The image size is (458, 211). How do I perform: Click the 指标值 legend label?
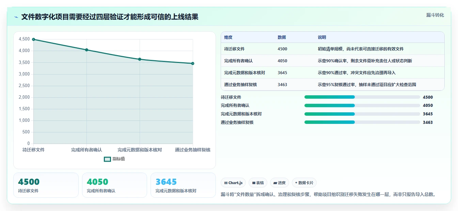point(119,159)
